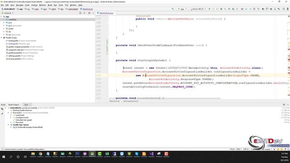Open the Build menu
Viewport: 290px width, 163px height.
[x=50, y=5]
